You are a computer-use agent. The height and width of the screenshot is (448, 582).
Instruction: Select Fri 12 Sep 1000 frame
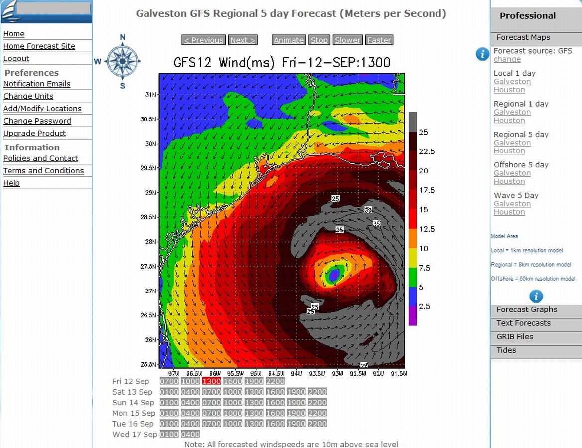[190, 381]
